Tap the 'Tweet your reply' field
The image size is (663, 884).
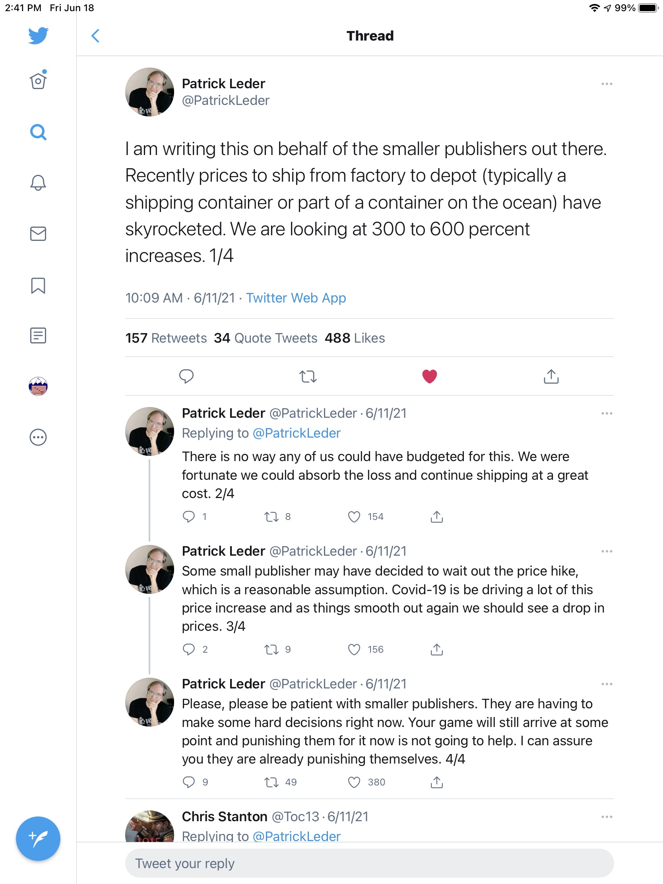pos(369,863)
